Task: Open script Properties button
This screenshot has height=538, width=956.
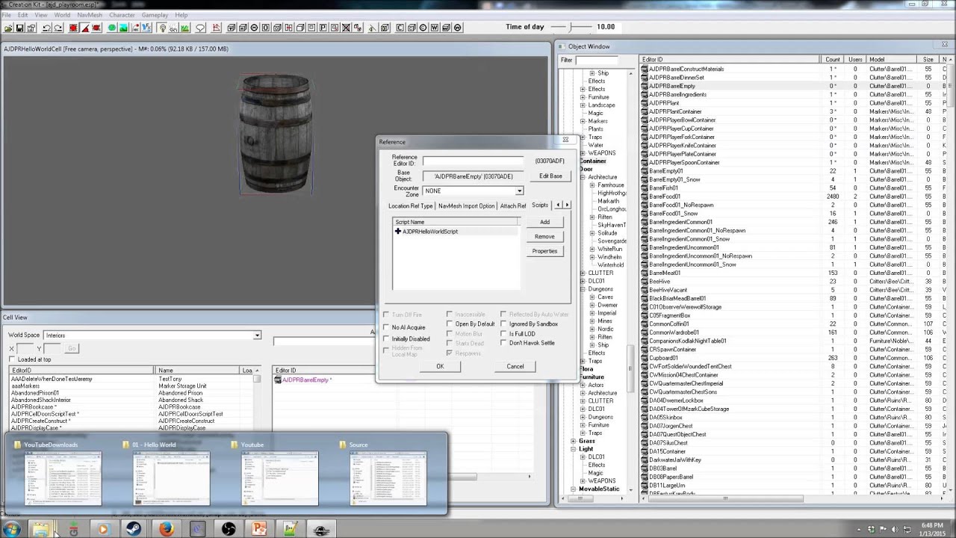Action: tap(544, 251)
